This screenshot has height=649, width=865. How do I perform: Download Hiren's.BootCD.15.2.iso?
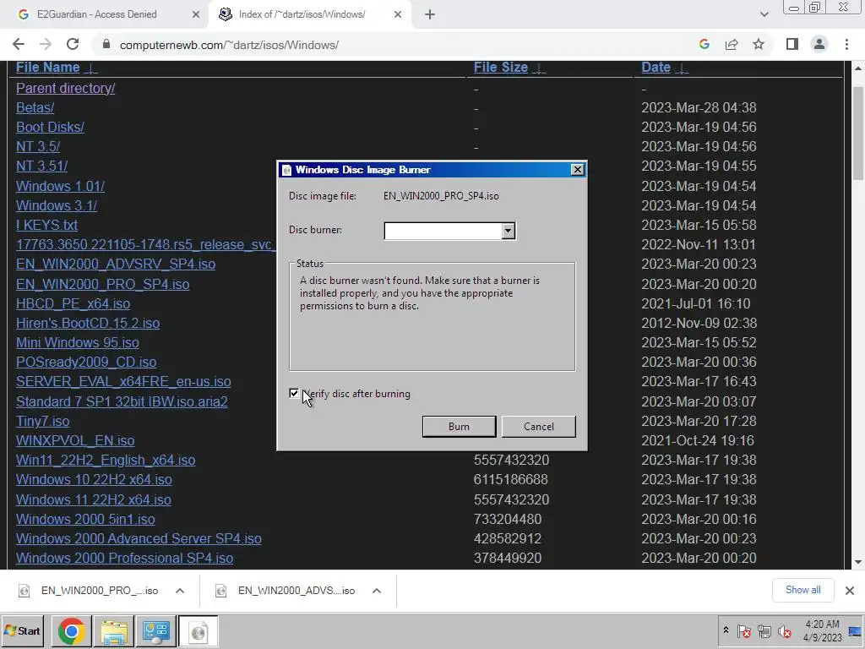tap(88, 324)
